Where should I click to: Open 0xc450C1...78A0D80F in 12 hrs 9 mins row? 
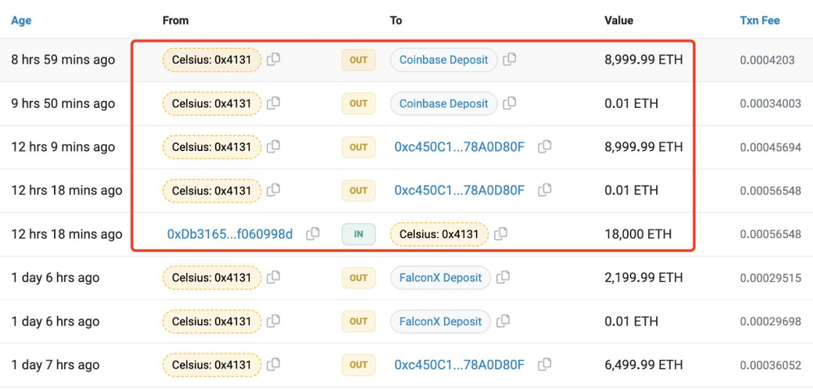pyautogui.click(x=460, y=147)
